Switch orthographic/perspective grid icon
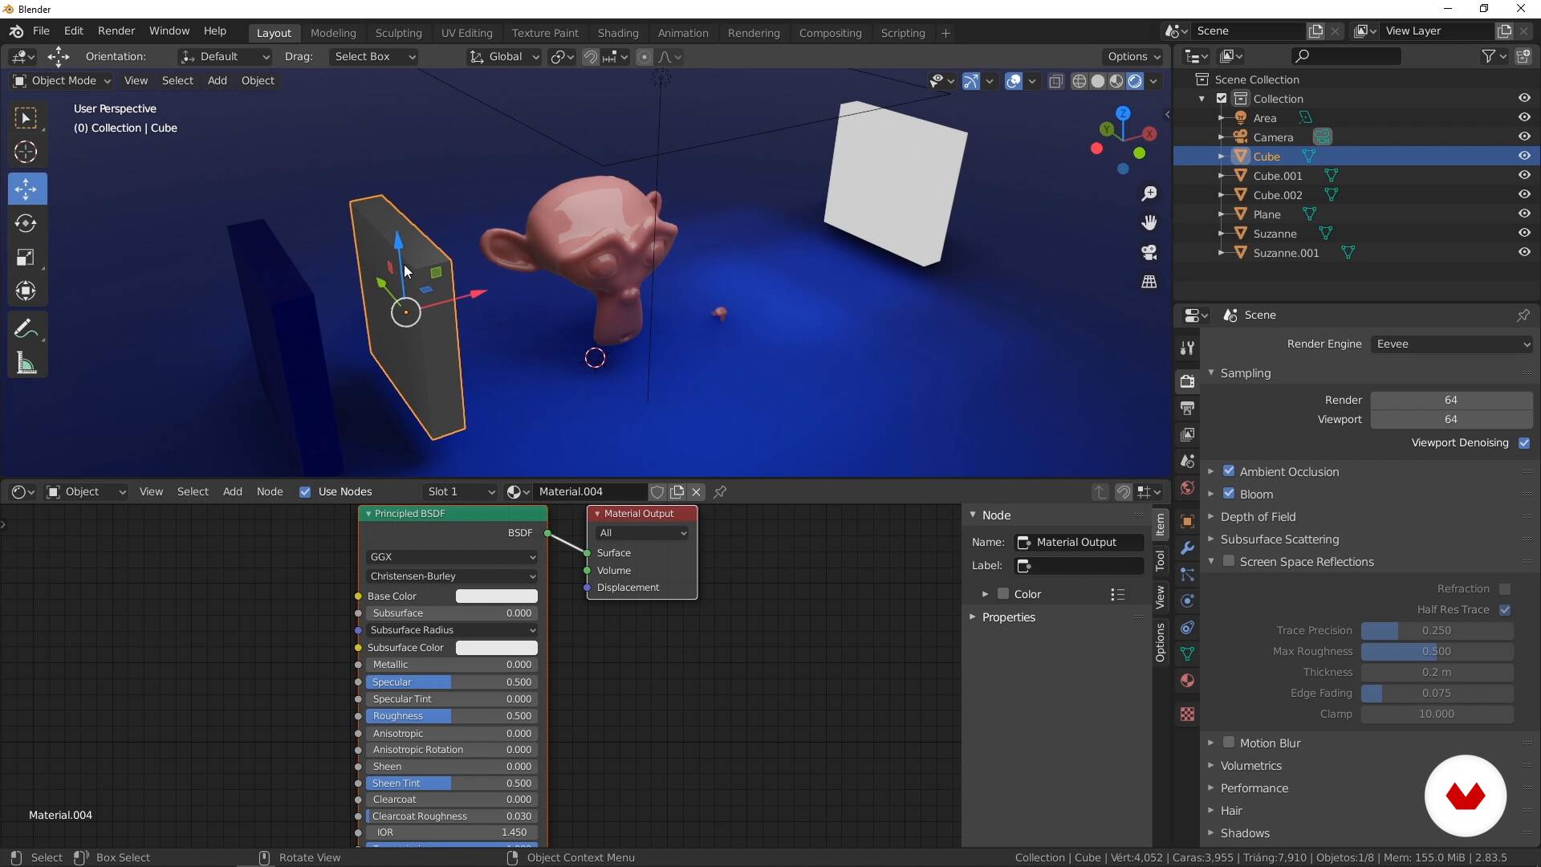 [x=1149, y=282]
